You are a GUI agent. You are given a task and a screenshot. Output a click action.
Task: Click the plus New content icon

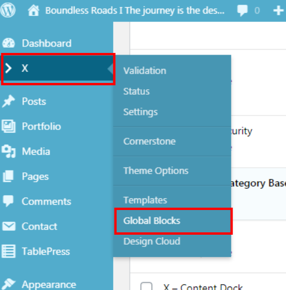click(278, 11)
